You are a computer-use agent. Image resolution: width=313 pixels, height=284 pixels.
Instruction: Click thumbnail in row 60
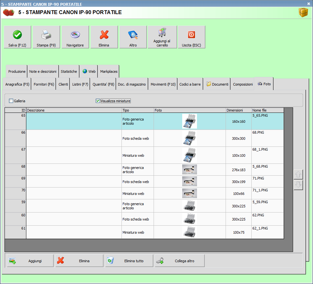[189, 219]
